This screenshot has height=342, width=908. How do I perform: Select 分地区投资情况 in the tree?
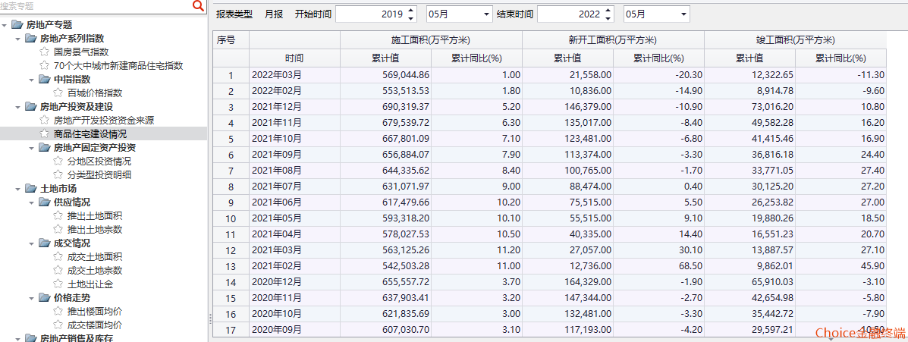tap(99, 161)
